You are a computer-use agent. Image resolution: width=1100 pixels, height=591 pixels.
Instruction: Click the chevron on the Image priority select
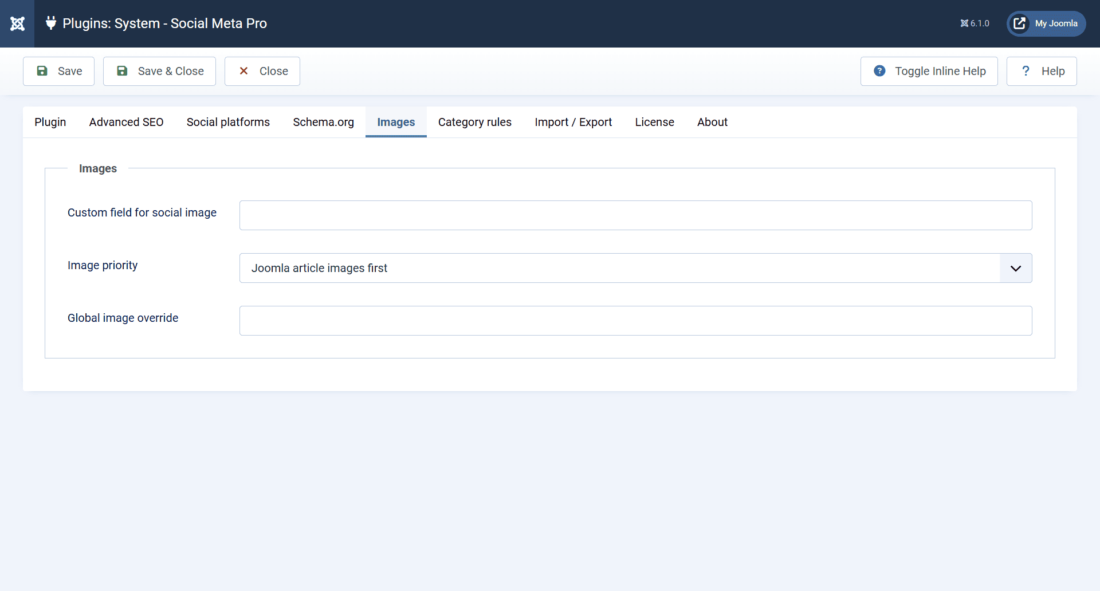pos(1015,268)
